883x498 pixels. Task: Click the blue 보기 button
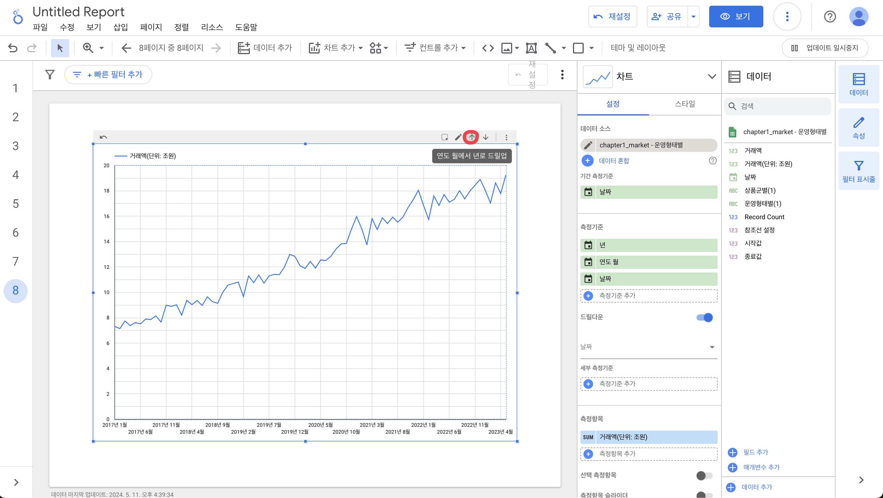[x=736, y=17]
